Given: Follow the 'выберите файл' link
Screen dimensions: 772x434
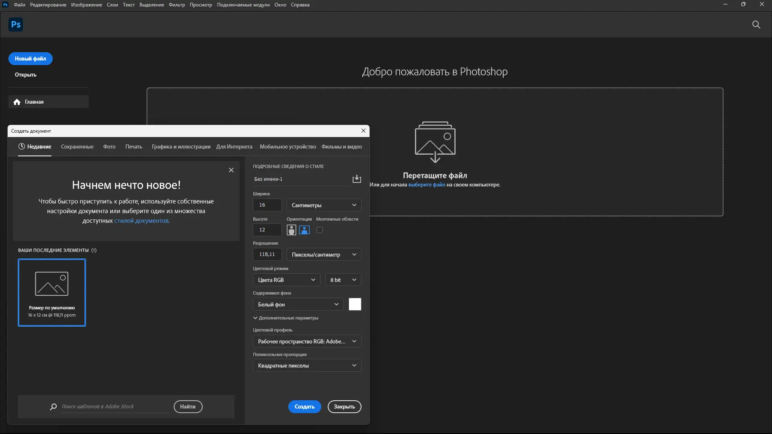Looking at the screenshot, I should tap(426, 185).
